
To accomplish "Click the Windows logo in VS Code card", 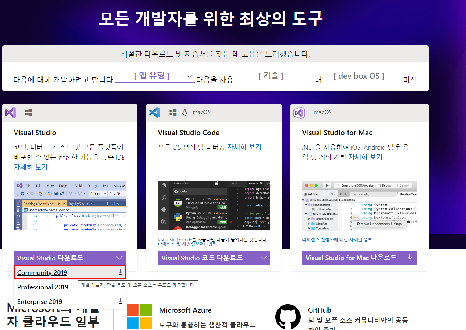I will 173,113.
